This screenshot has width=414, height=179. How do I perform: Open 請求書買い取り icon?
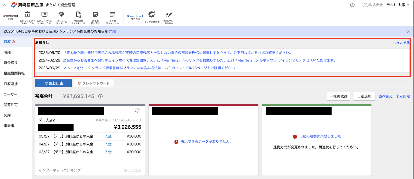[96, 18]
